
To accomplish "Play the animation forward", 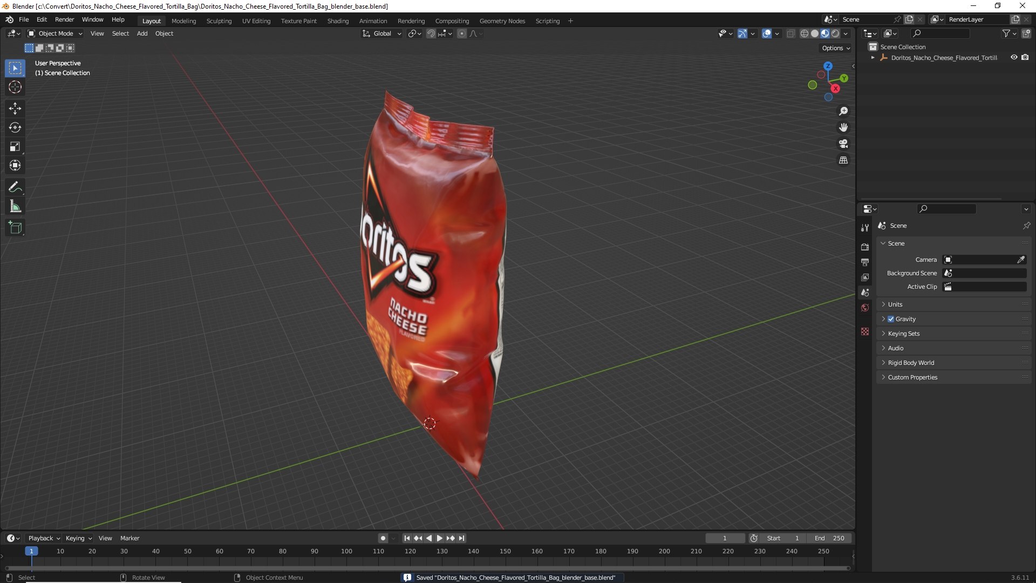I will point(440,538).
